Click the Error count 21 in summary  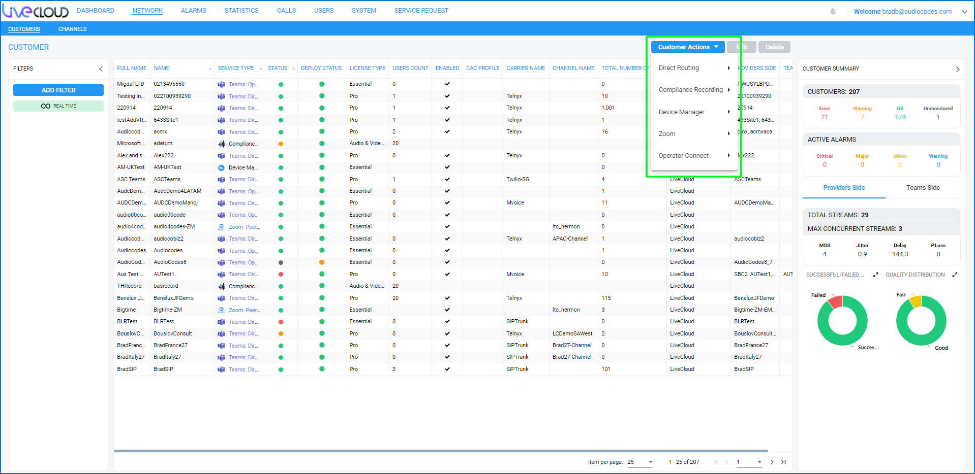coord(825,117)
